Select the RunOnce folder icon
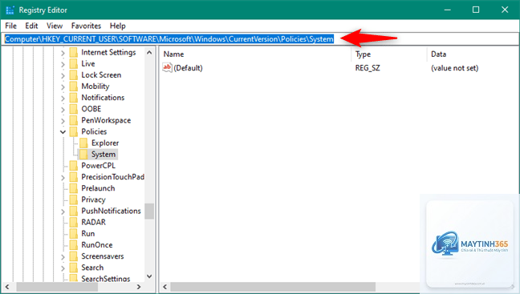 click(74, 244)
